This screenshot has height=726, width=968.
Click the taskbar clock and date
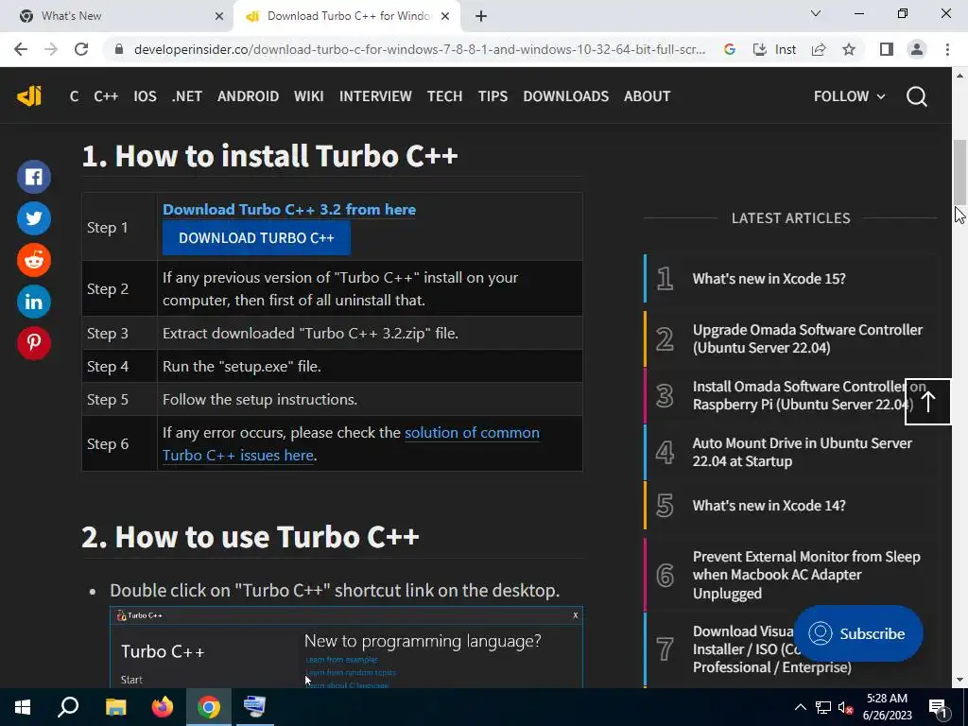pyautogui.click(x=887, y=707)
